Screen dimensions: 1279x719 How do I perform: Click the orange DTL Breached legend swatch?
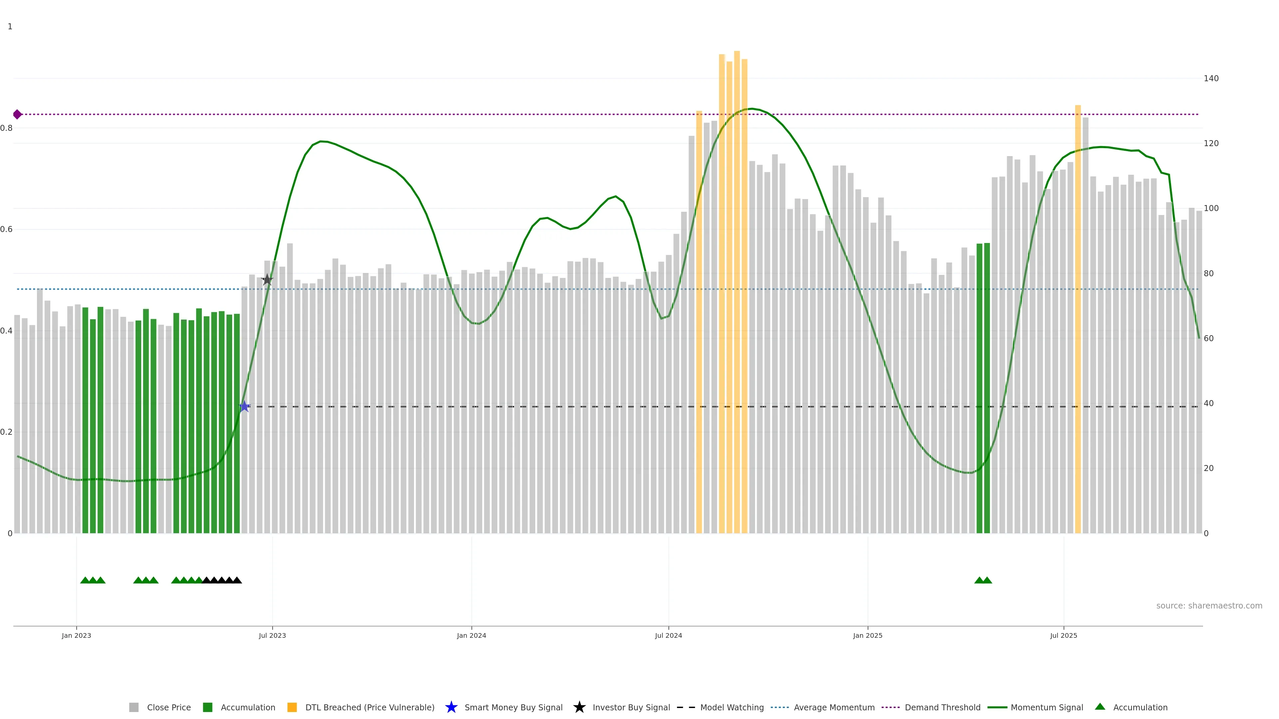[x=292, y=707]
